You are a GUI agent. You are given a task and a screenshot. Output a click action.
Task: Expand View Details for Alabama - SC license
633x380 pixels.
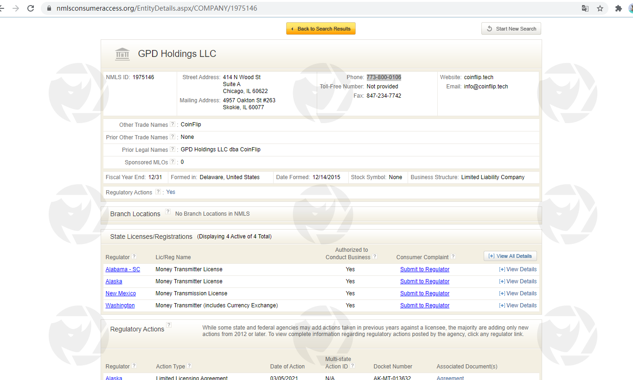tap(518, 269)
